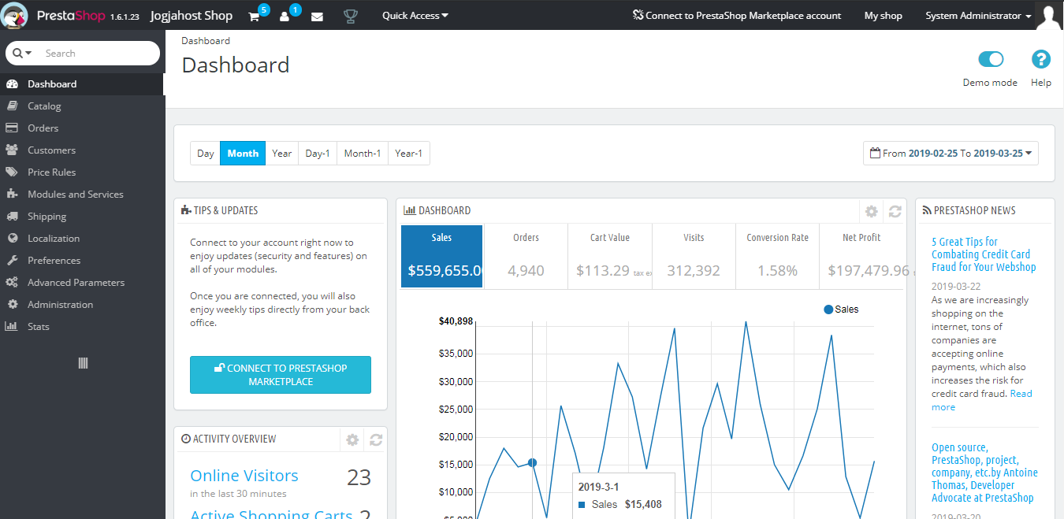Collapse the sidebar menu using bars icon
Screen dimensions: 1064x519
pos(83,363)
